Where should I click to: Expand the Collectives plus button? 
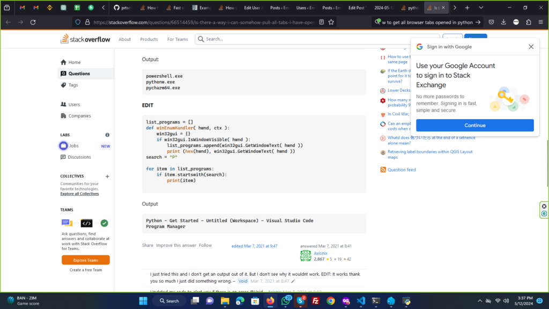[x=107, y=176]
